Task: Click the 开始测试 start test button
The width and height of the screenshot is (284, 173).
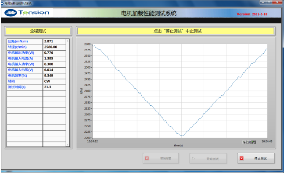Action: click(208, 159)
